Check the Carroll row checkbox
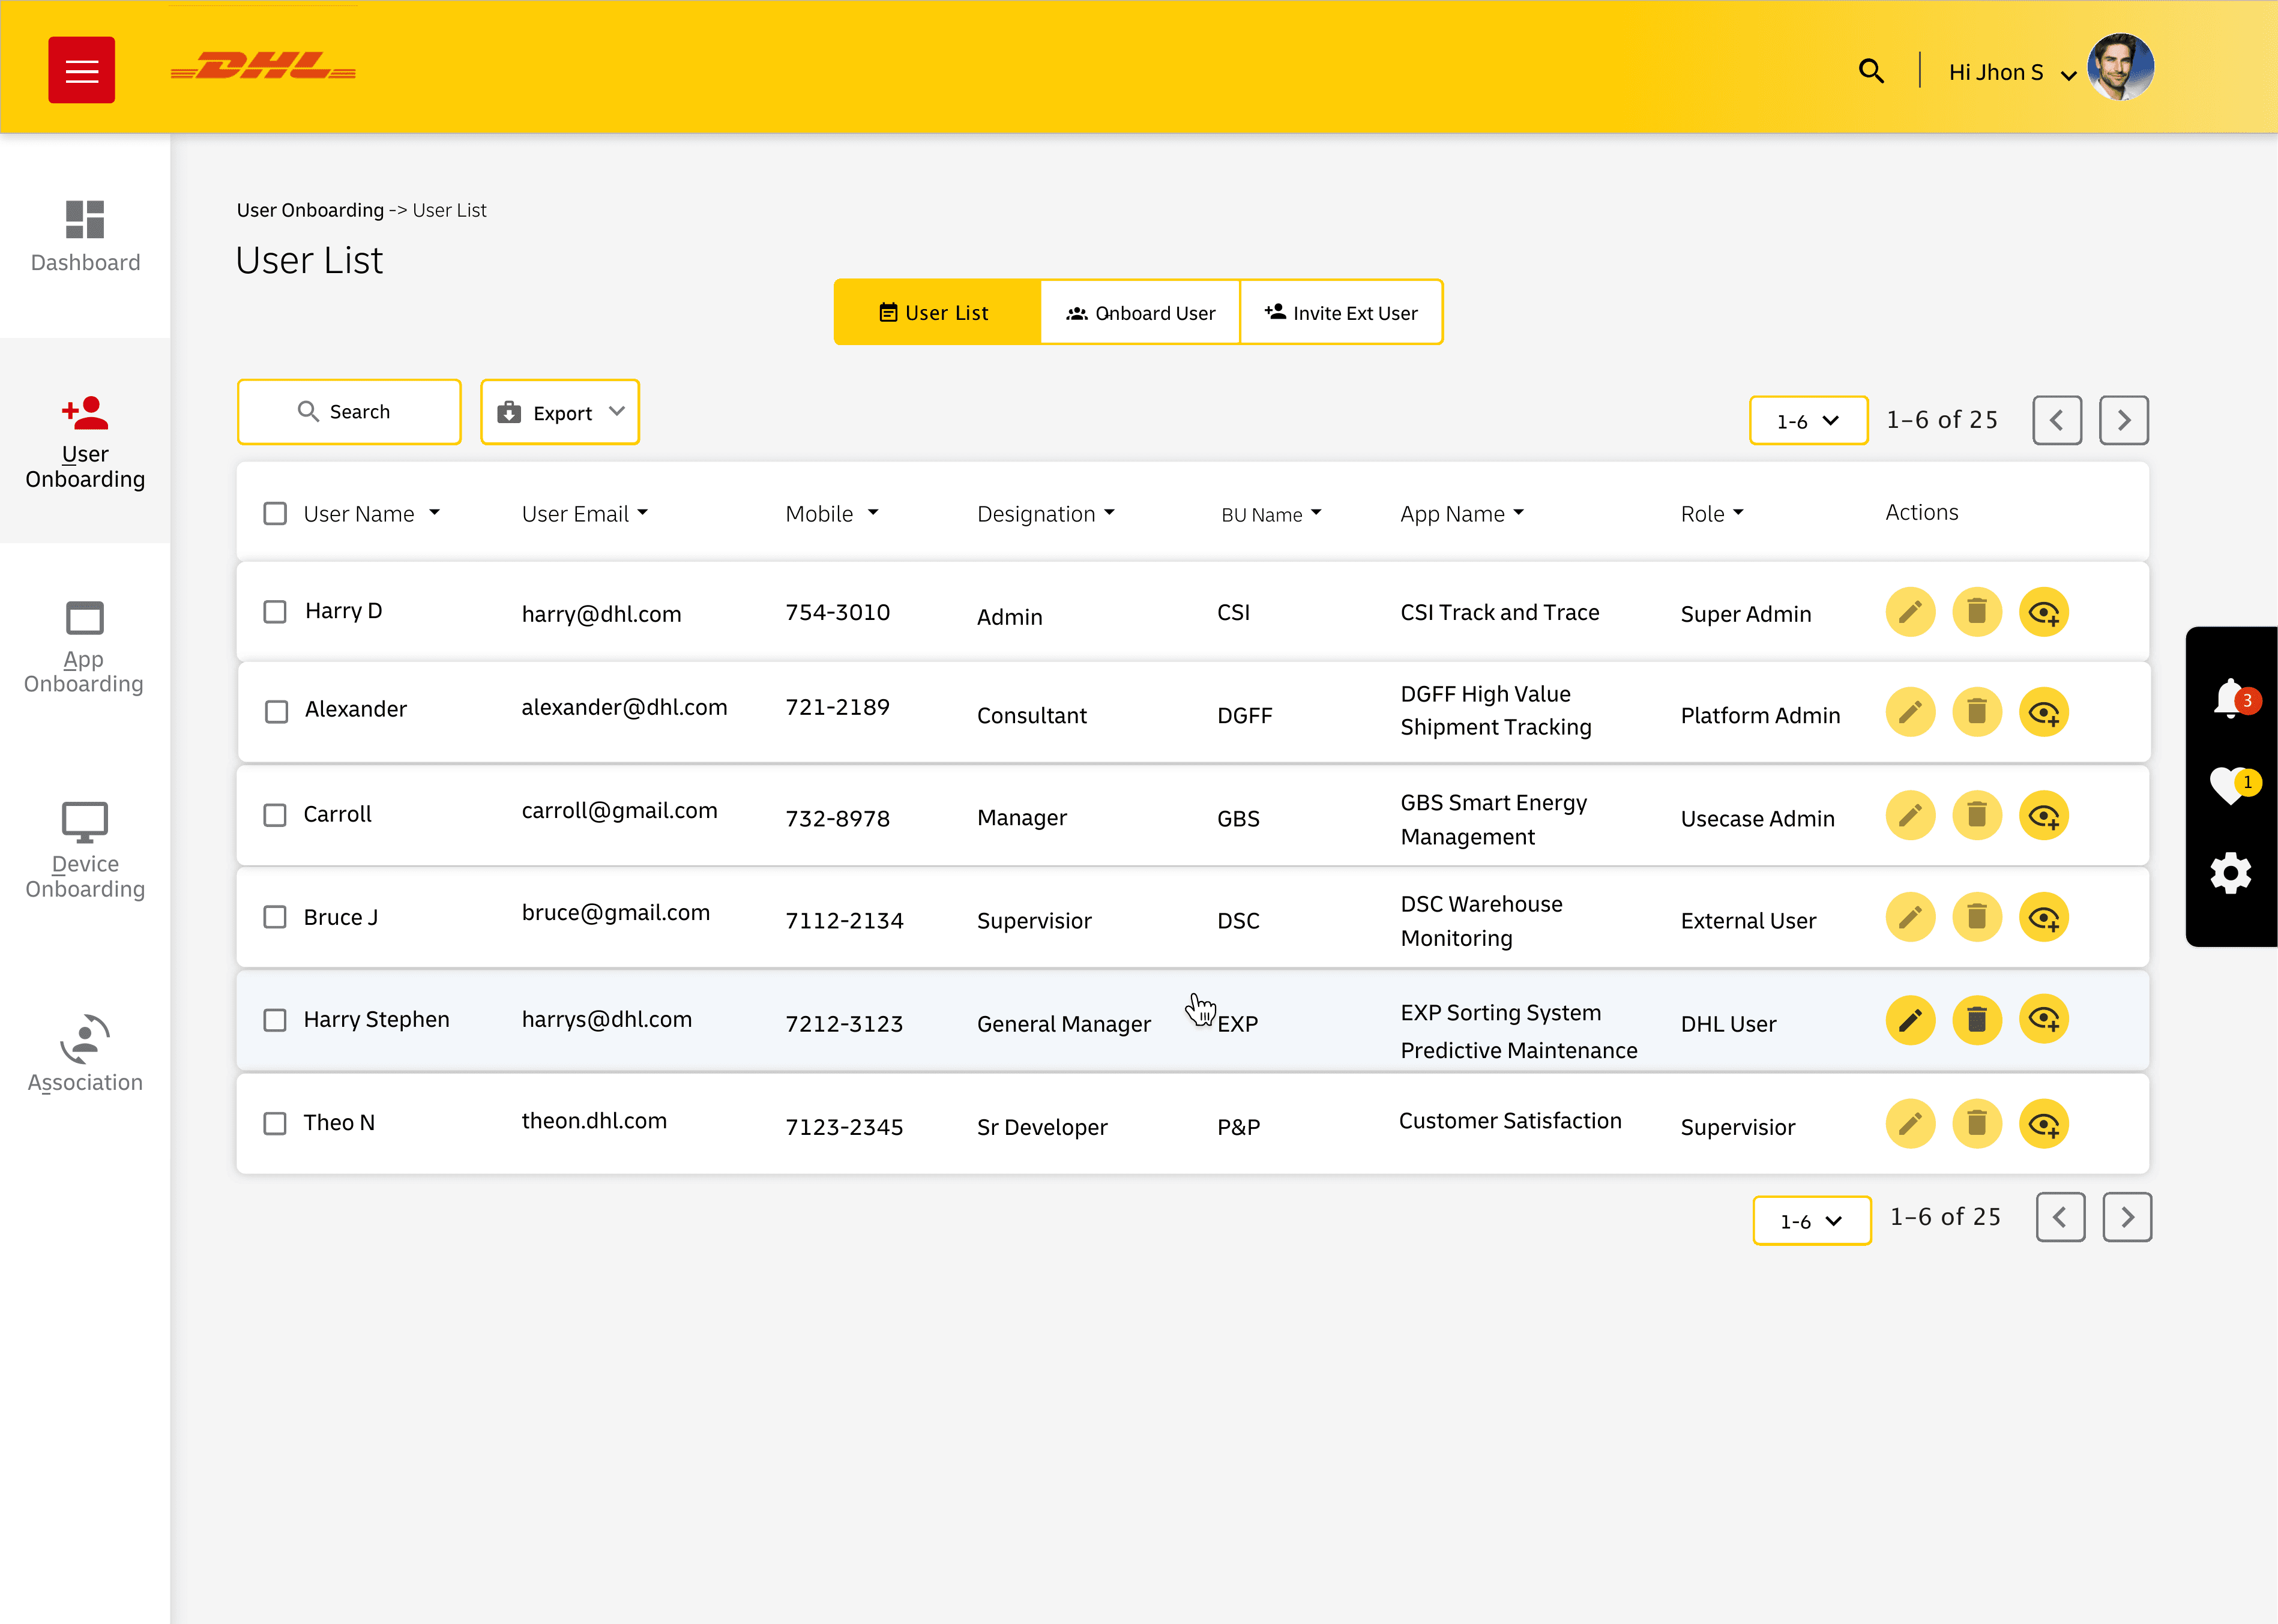 pos(275,815)
